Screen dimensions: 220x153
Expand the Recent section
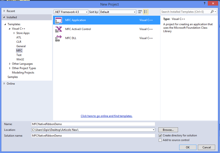pos(4,11)
